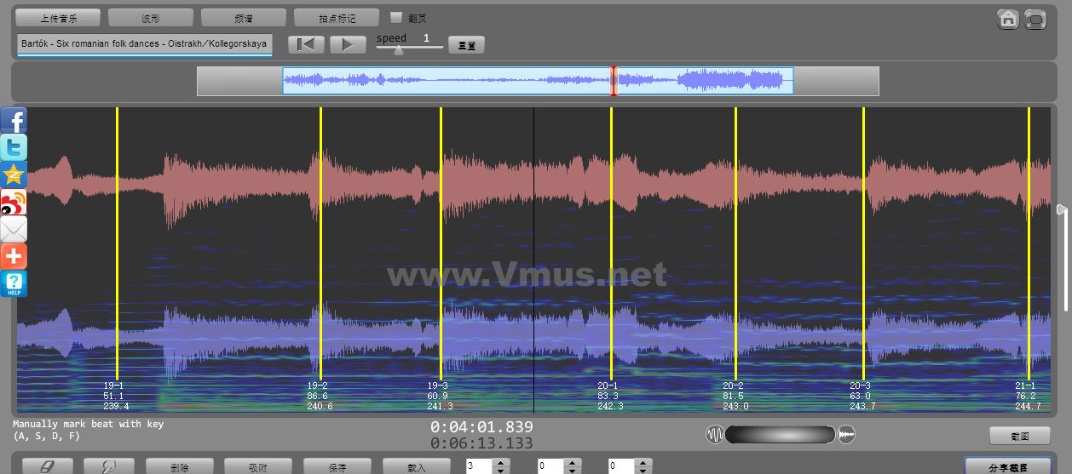
Task: Decrease the second bottom number stepper value
Action: point(572,471)
